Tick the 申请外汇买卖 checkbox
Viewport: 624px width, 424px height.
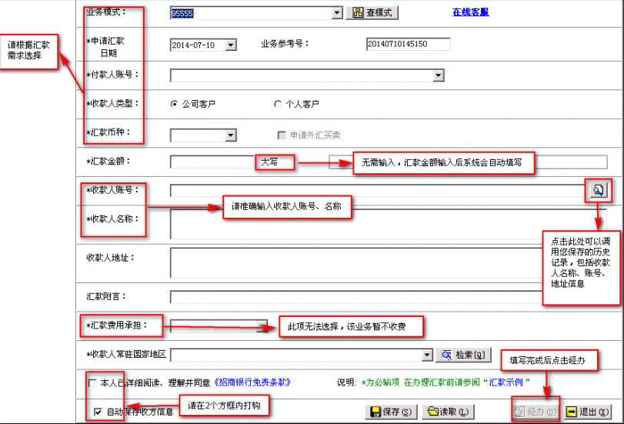click(x=282, y=135)
